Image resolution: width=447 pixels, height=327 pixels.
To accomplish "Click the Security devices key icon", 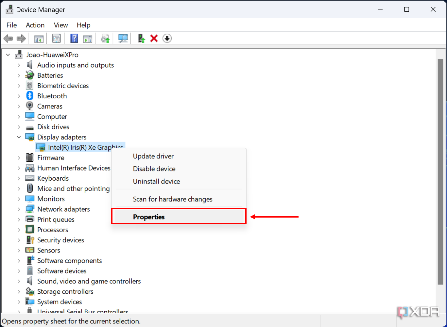I will tap(30, 240).
